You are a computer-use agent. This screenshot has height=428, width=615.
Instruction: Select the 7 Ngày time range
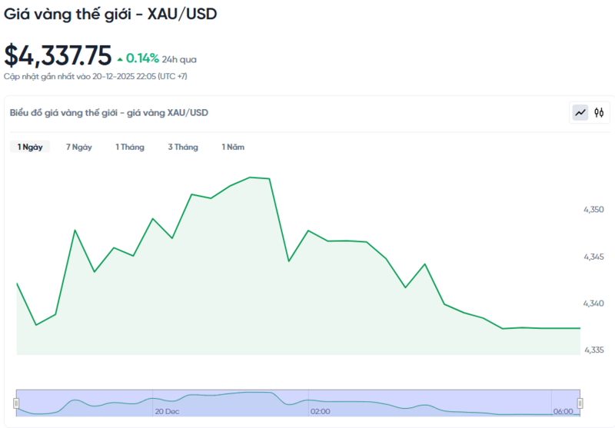pos(78,147)
